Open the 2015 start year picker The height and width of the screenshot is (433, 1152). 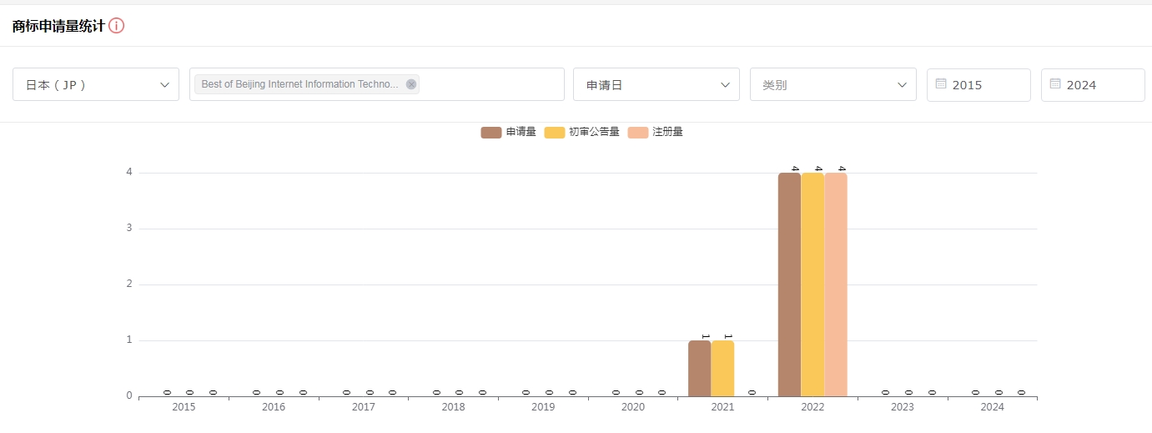[978, 85]
